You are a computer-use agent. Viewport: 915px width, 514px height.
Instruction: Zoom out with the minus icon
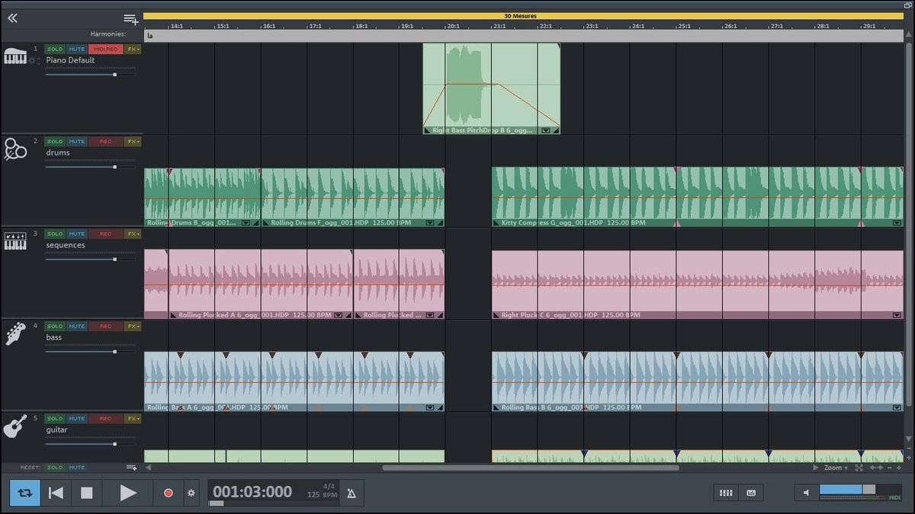point(890,468)
